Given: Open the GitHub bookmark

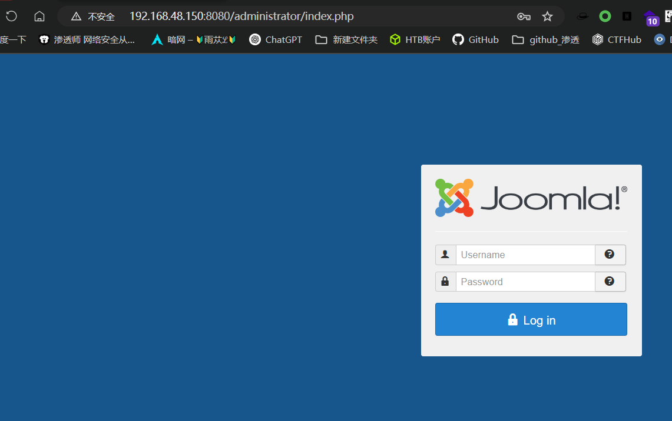Looking at the screenshot, I should click(x=476, y=40).
